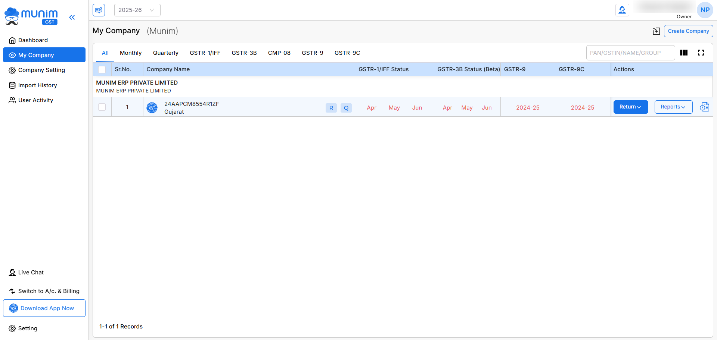
Task: Switch to the Monthly tab
Action: (131, 53)
